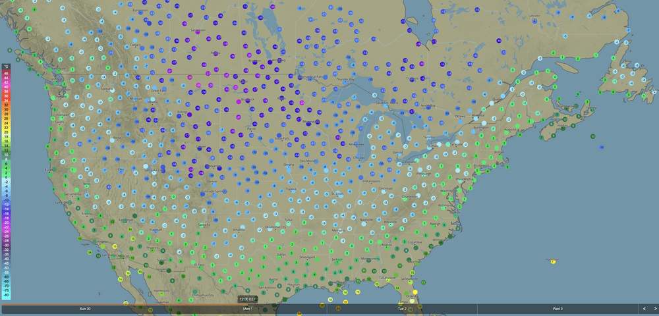Click the St. Louis city label
This screenshot has height=316, width=659.
tap(337, 194)
